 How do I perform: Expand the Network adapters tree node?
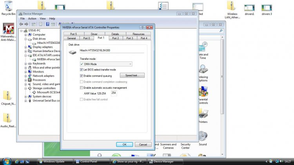tap(25, 76)
